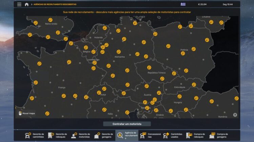The height and width of the screenshot is (142, 254).
Task: Select the agency marker above Reino Unido label
Action: [x=50, y=20]
